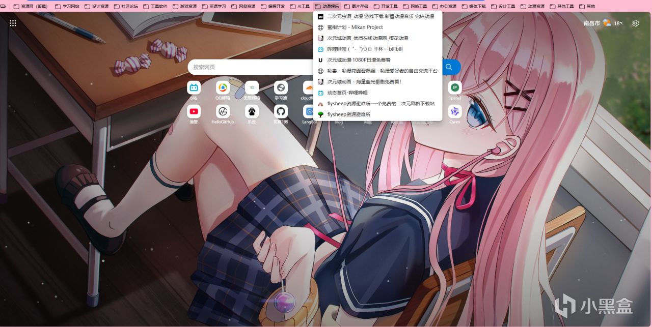Screen dimensions: 652x327
Task: Click the blue search magnifier button
Action: coord(449,67)
